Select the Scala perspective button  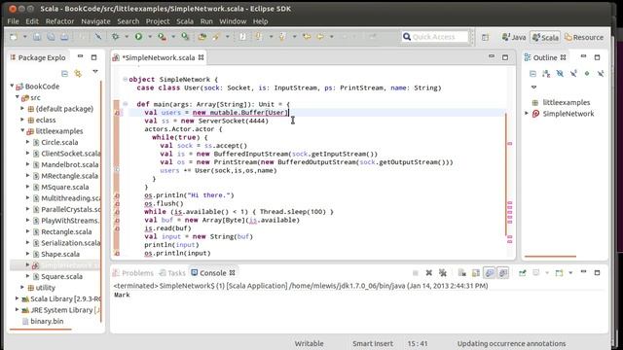click(545, 37)
